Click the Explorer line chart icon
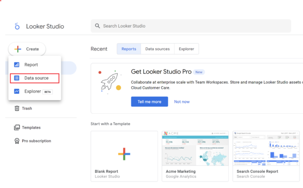The image size is (303, 188). [x=17, y=91]
